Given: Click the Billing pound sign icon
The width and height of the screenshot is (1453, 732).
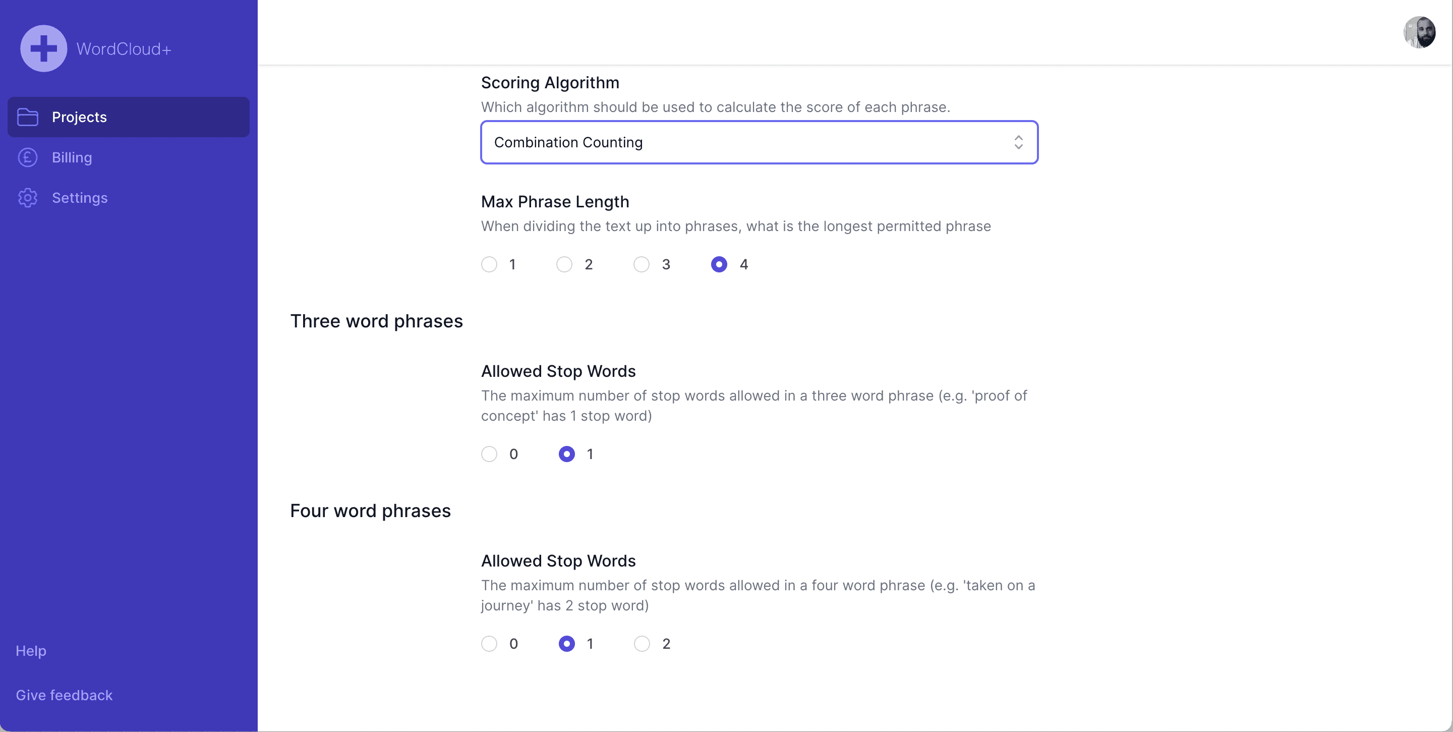Looking at the screenshot, I should pyautogui.click(x=28, y=157).
